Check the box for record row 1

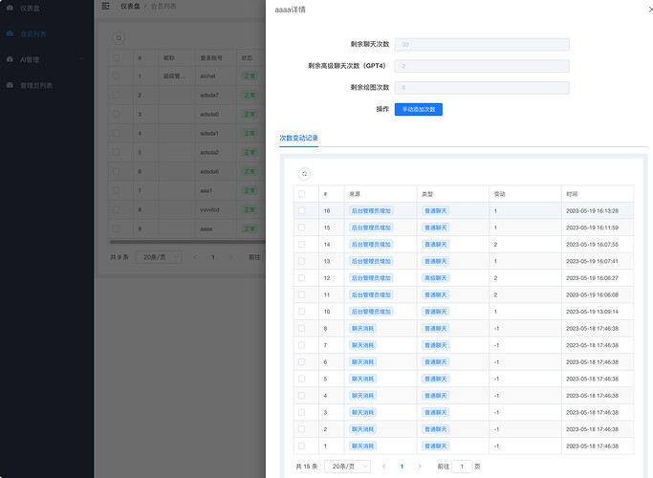(x=301, y=445)
